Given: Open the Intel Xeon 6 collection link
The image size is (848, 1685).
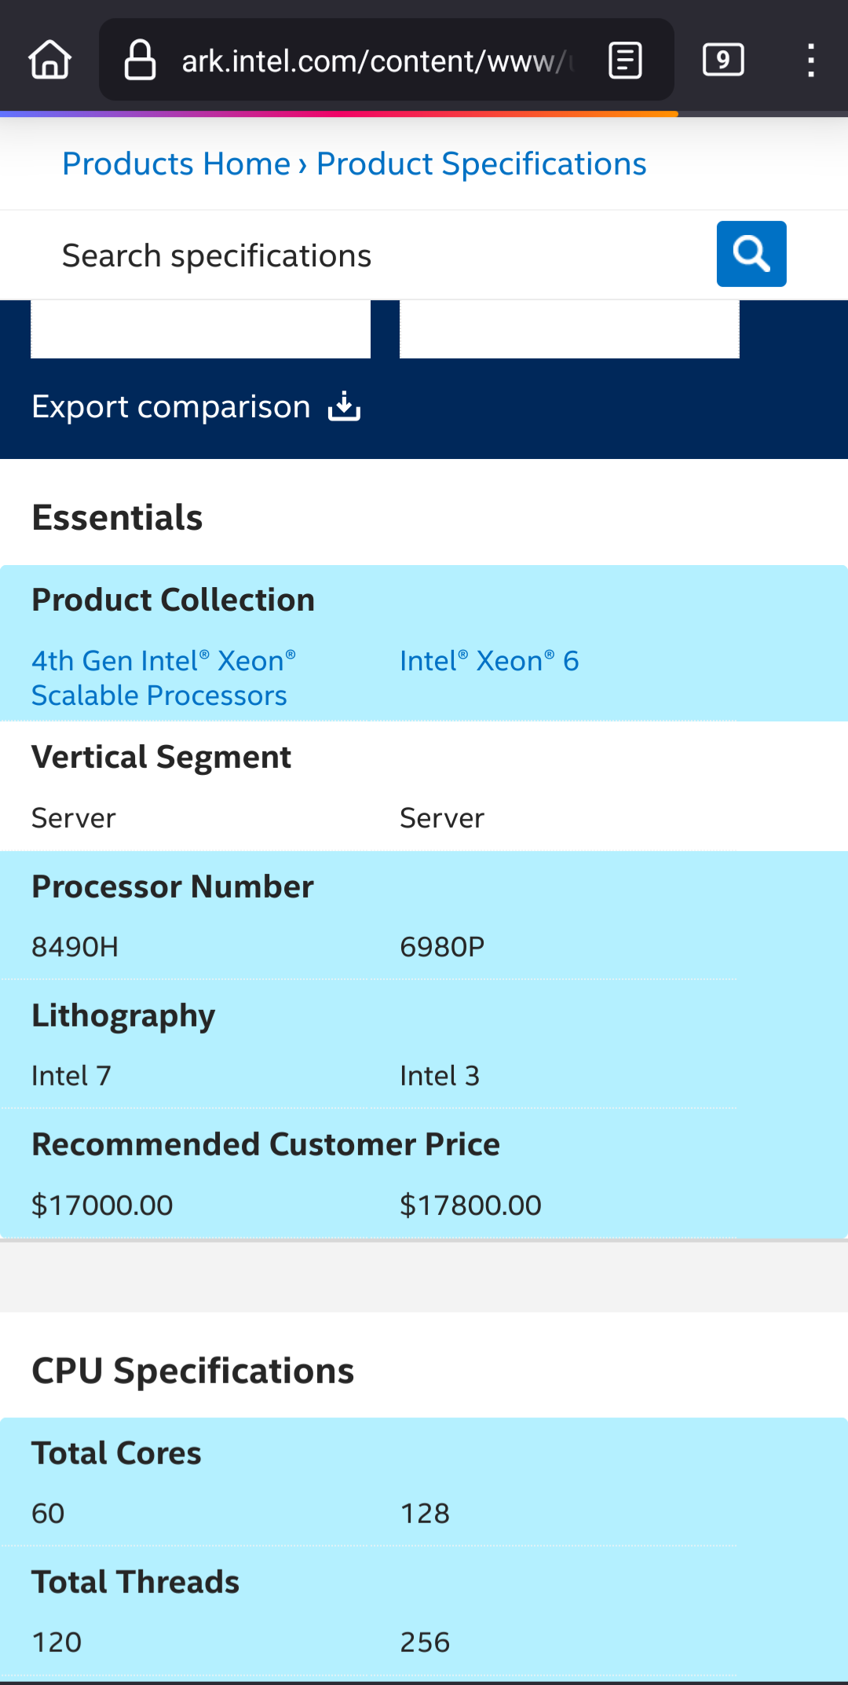Looking at the screenshot, I should (488, 661).
